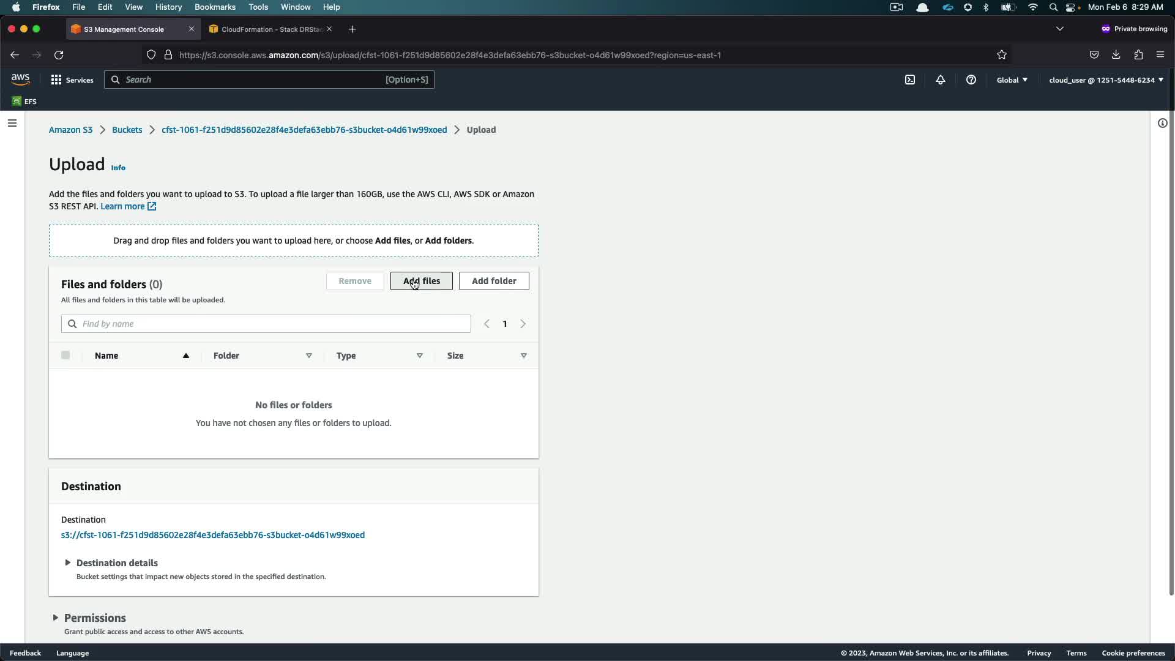Click the AWS logo home icon
The height and width of the screenshot is (661, 1175).
(20, 80)
